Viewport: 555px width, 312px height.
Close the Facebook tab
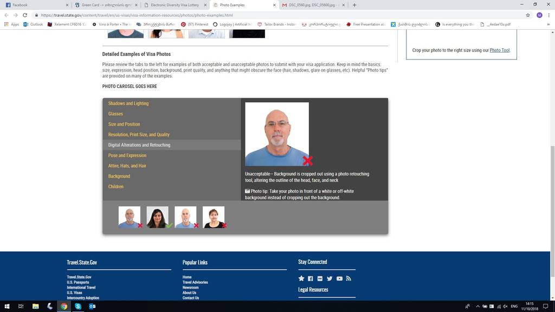pos(67,5)
